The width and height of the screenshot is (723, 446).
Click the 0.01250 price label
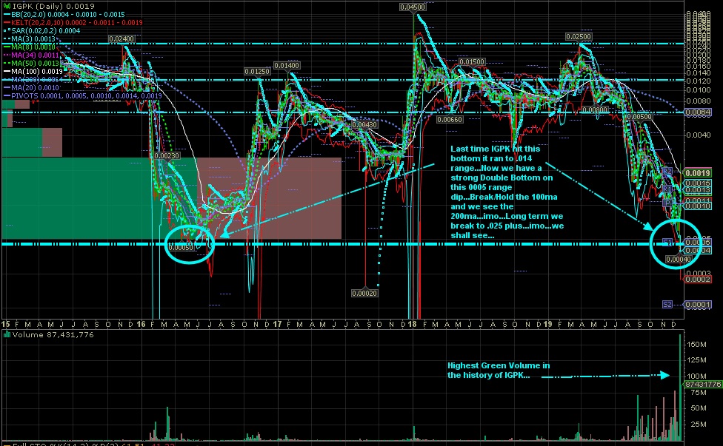click(257, 71)
